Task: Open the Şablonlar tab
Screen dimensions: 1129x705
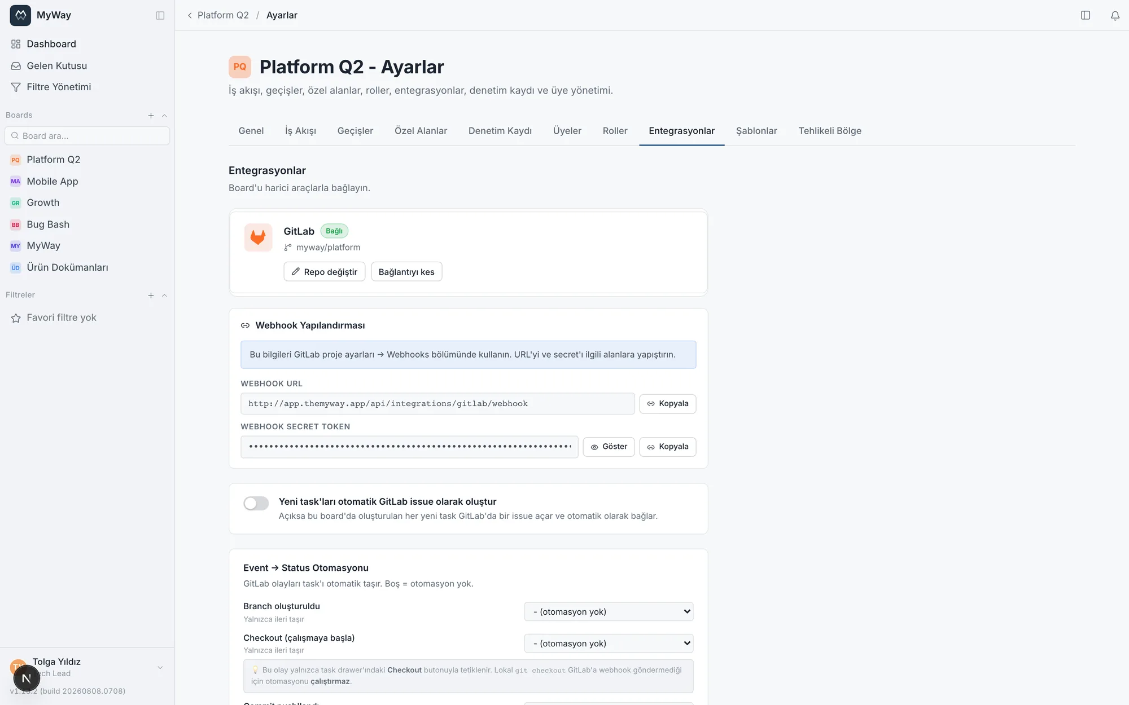Action: pos(756,131)
